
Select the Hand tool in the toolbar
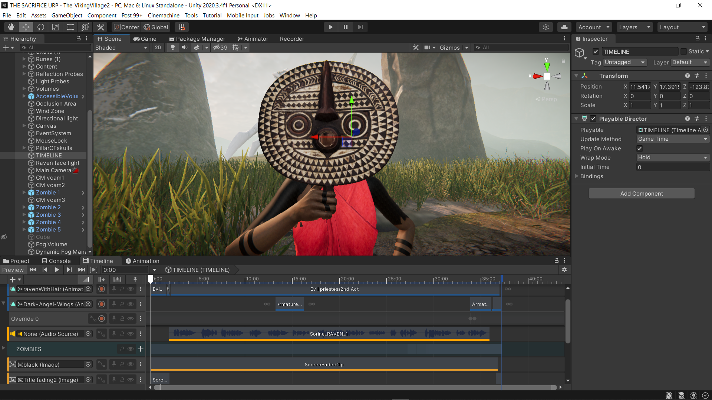tap(11, 27)
